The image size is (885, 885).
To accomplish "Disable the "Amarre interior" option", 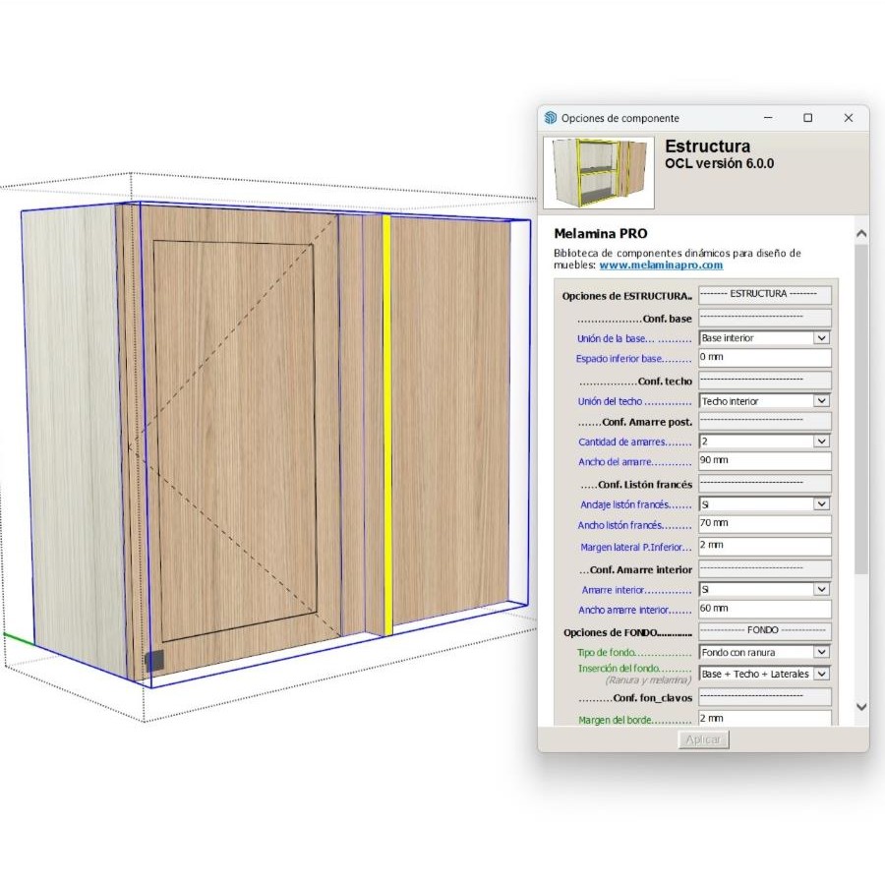I will (822, 588).
